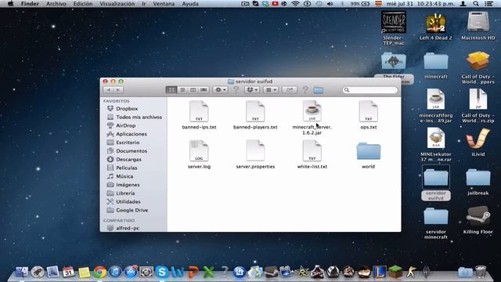
Task: Switch Finder to Cover Flow view
Action: coord(204,90)
